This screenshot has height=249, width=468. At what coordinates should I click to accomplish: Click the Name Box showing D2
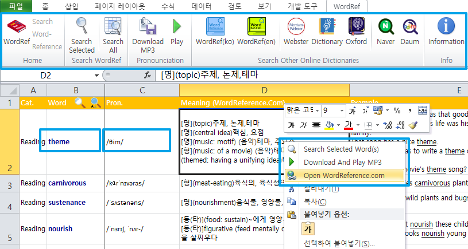47,76
